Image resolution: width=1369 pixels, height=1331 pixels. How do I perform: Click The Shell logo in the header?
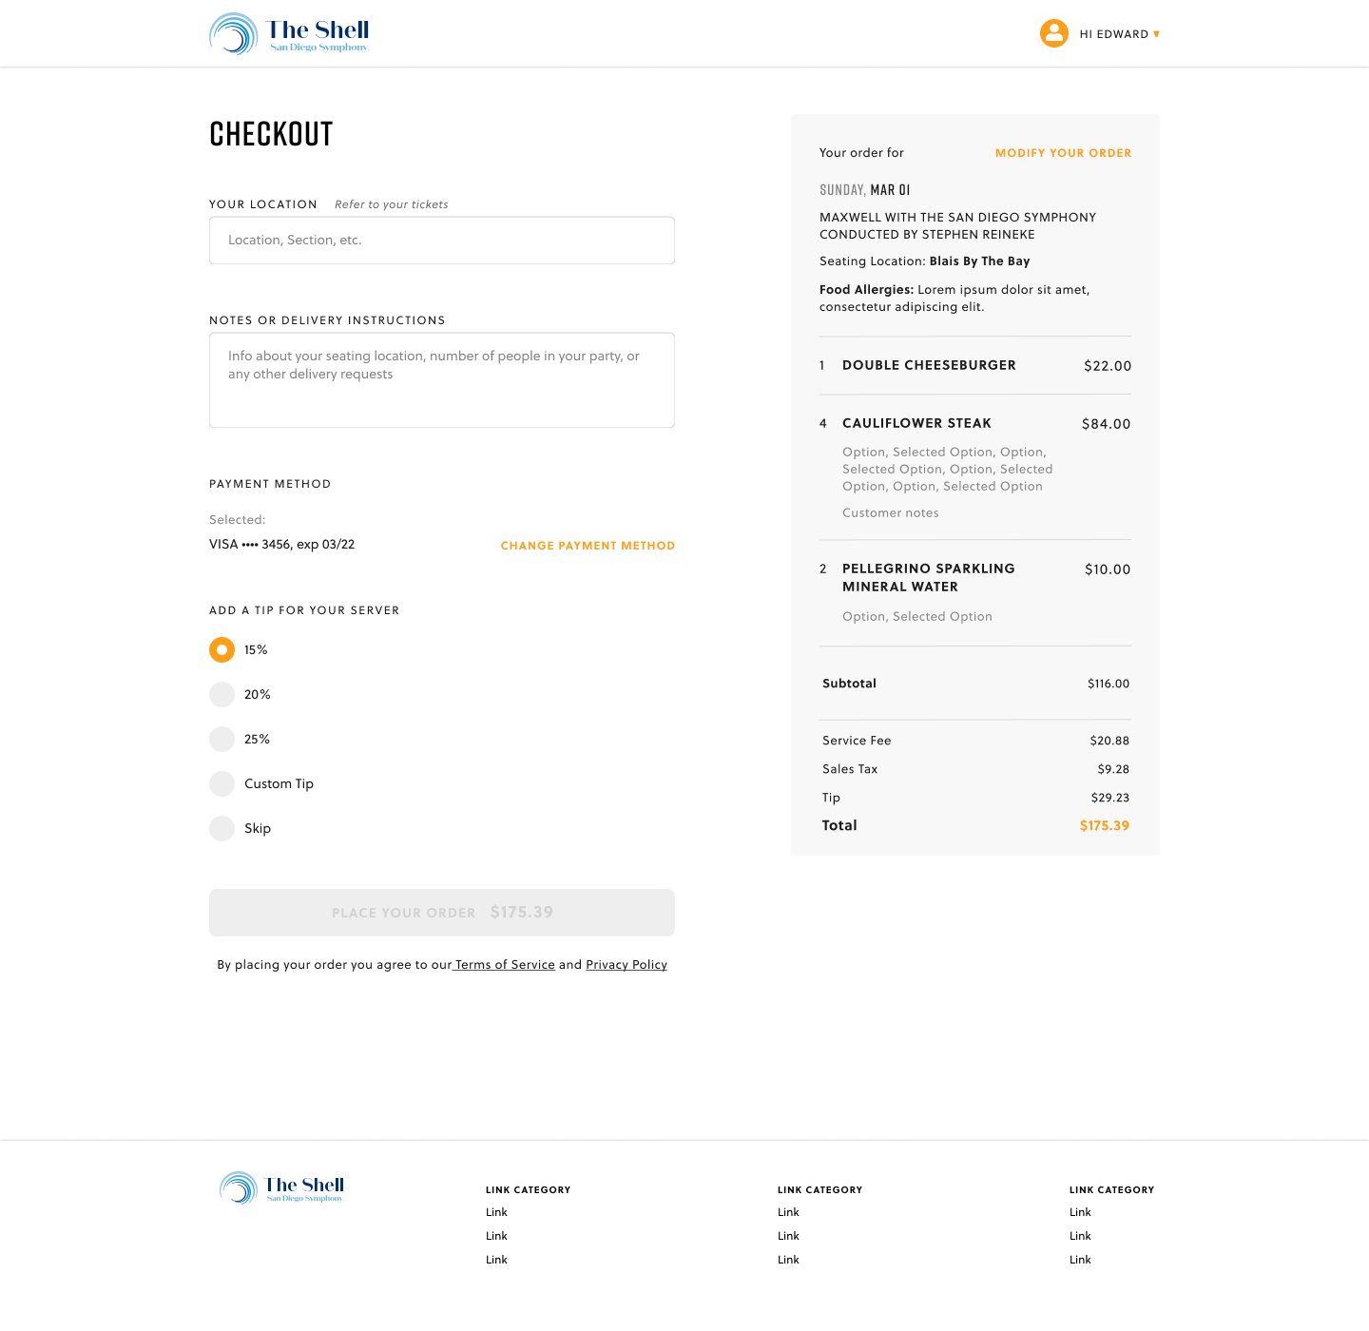pos(289,34)
